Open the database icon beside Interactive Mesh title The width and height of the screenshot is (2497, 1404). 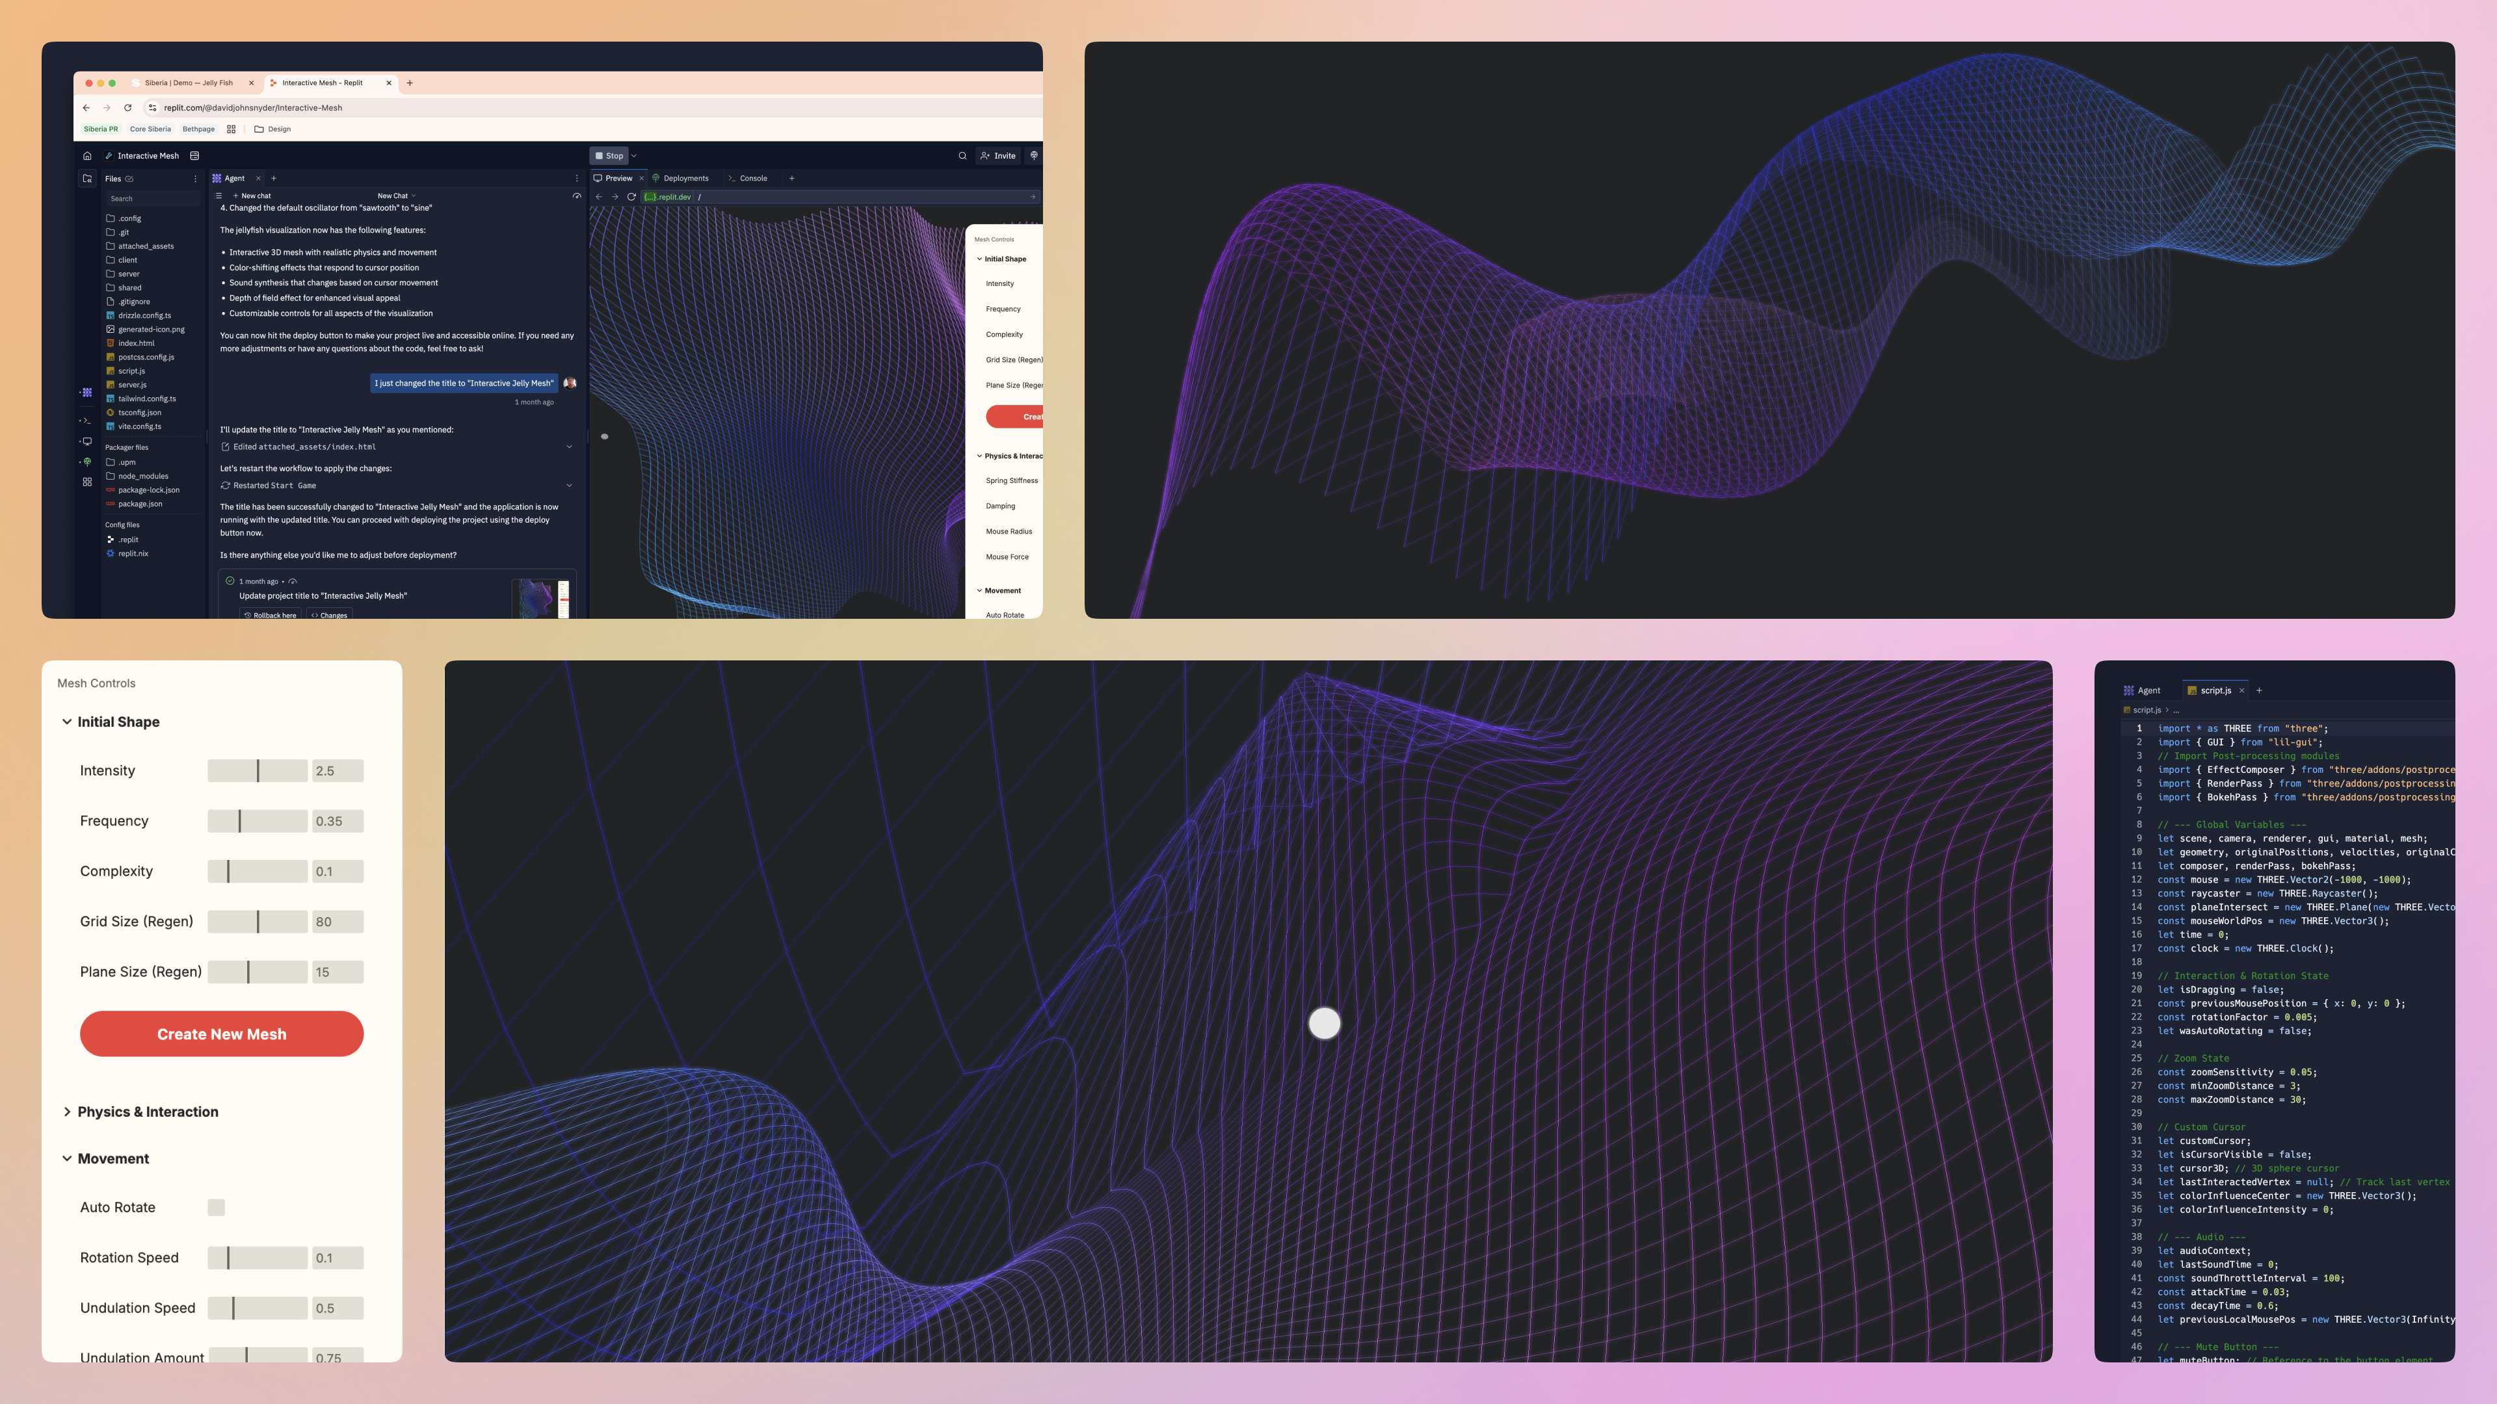pos(195,155)
